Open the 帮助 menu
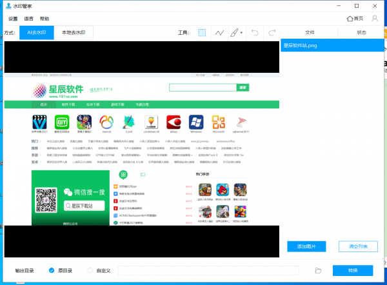The width and height of the screenshot is (387, 285). [x=45, y=19]
